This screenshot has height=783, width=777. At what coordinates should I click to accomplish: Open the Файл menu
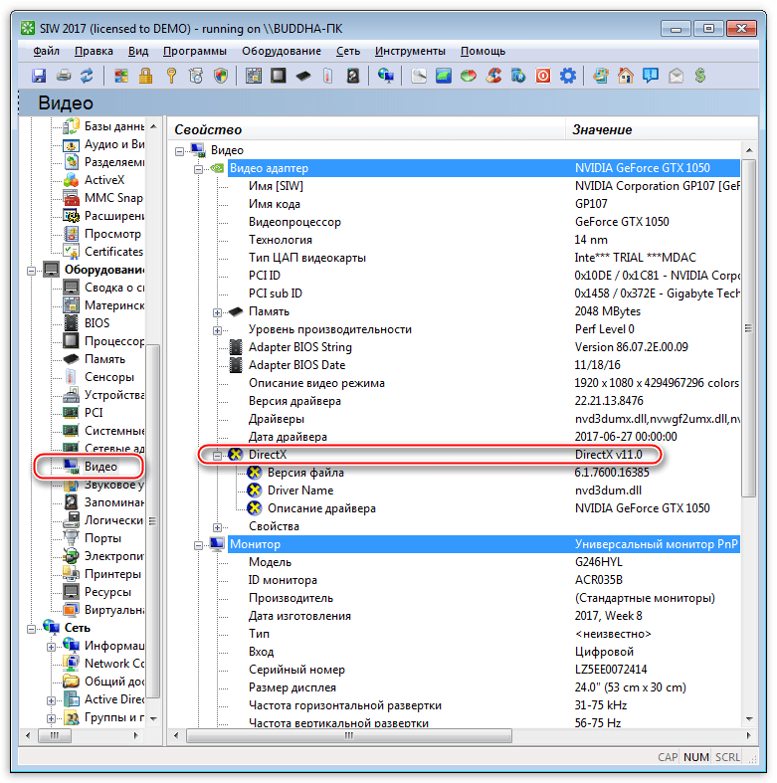(x=47, y=51)
